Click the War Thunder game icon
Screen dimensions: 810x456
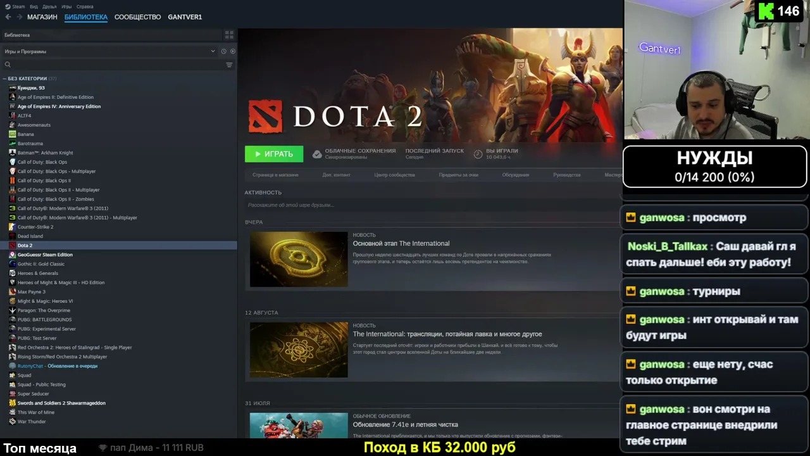pyautogui.click(x=12, y=422)
